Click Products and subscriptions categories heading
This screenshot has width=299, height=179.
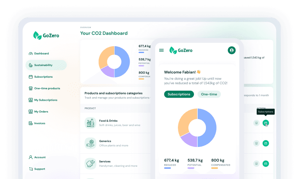point(114,93)
